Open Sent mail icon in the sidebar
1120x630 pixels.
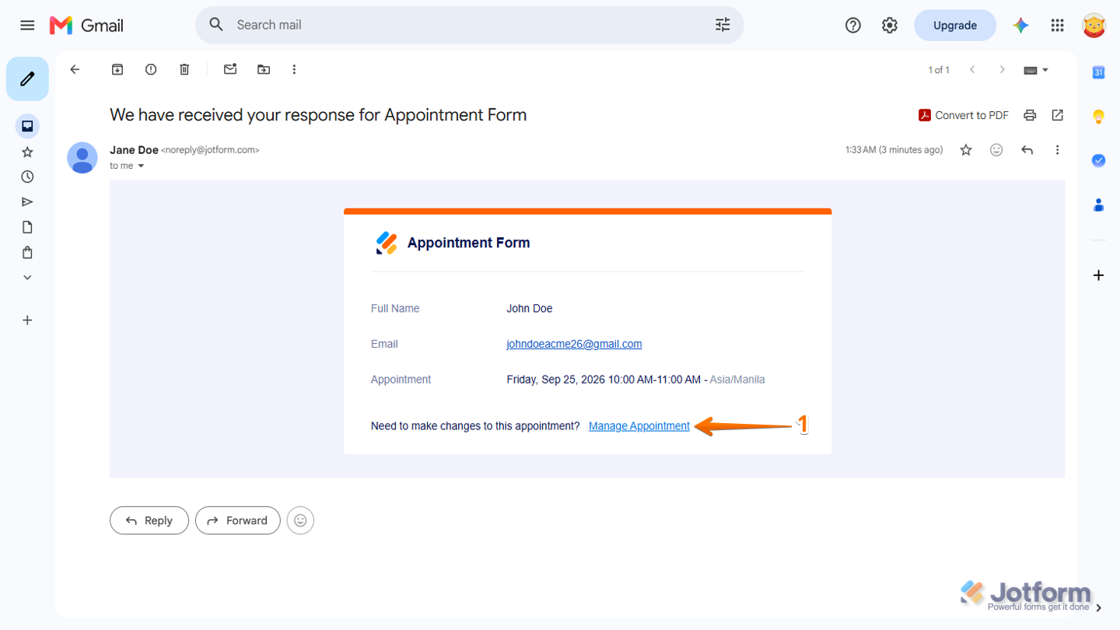27,202
